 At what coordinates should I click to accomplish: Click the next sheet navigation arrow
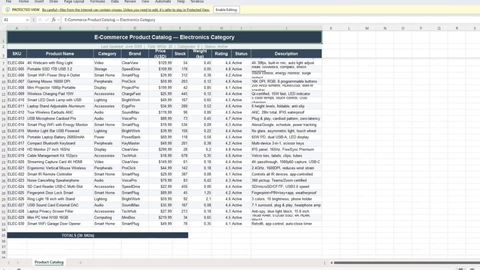[18, 263]
